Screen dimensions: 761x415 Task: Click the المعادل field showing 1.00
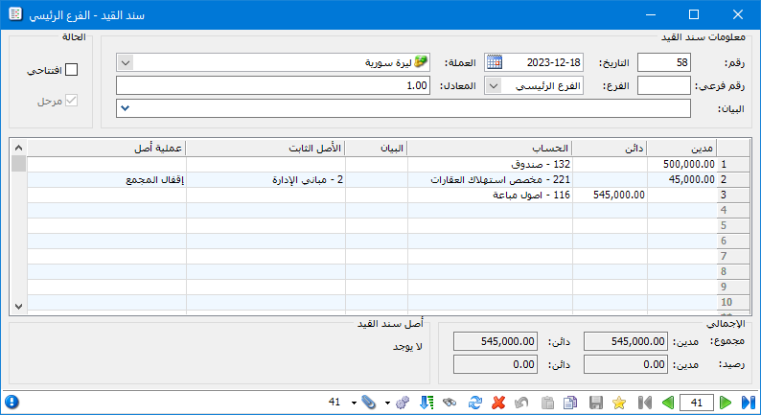tap(273, 85)
